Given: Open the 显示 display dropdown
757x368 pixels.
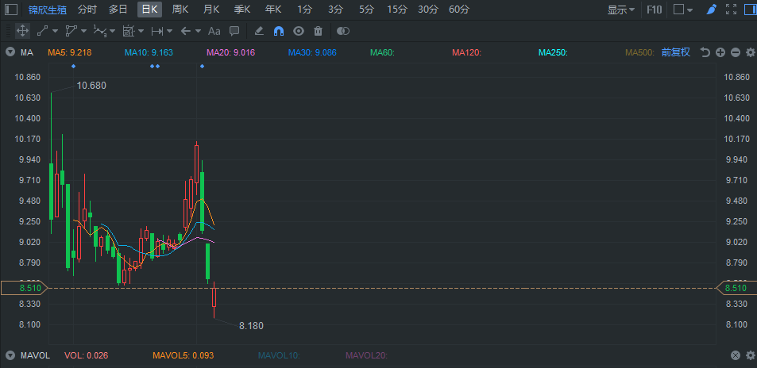Looking at the screenshot, I should (x=621, y=10).
